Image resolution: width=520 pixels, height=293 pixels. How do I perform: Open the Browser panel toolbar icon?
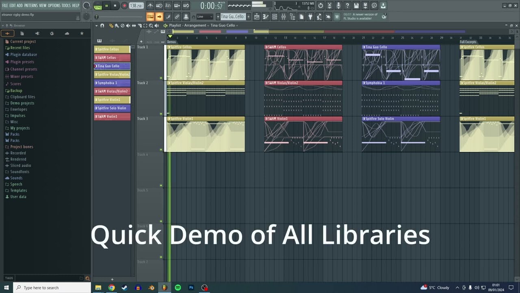292,17
